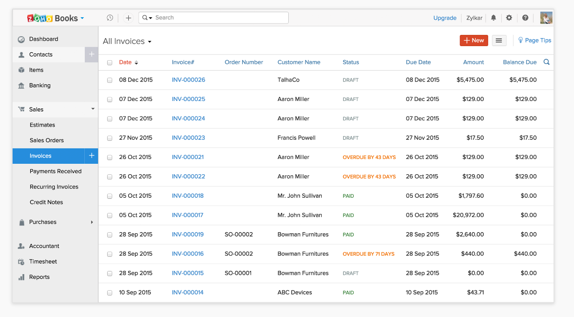Image resolution: width=574 pixels, height=317 pixels.
Task: Open invoice link INV-000019
Action: (x=188, y=235)
